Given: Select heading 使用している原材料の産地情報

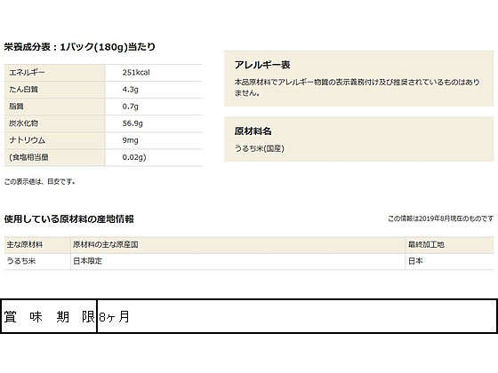Looking at the screenshot, I should (x=69, y=219).
